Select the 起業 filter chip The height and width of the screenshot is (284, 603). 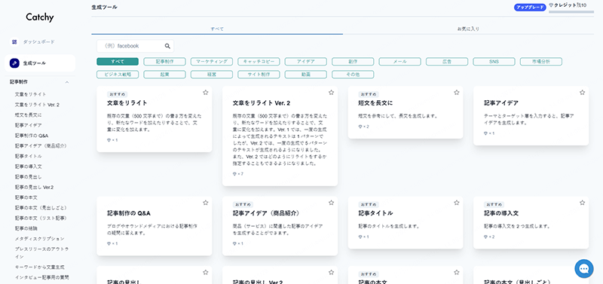click(x=164, y=75)
